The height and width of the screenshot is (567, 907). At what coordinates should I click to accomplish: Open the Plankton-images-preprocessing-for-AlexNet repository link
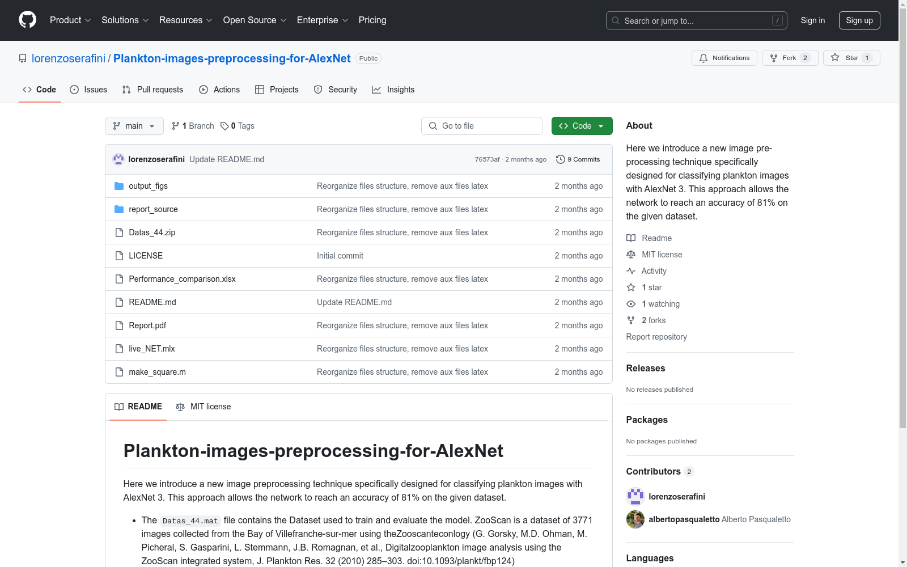232,58
